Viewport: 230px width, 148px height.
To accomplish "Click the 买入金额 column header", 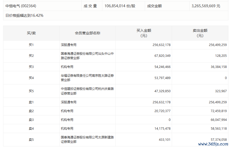I will 144,33.
